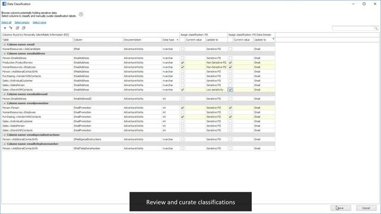Viewport: 381px width, 214px height.
Task: Click 'int' data type in Person.Person row
Action: 171,108
